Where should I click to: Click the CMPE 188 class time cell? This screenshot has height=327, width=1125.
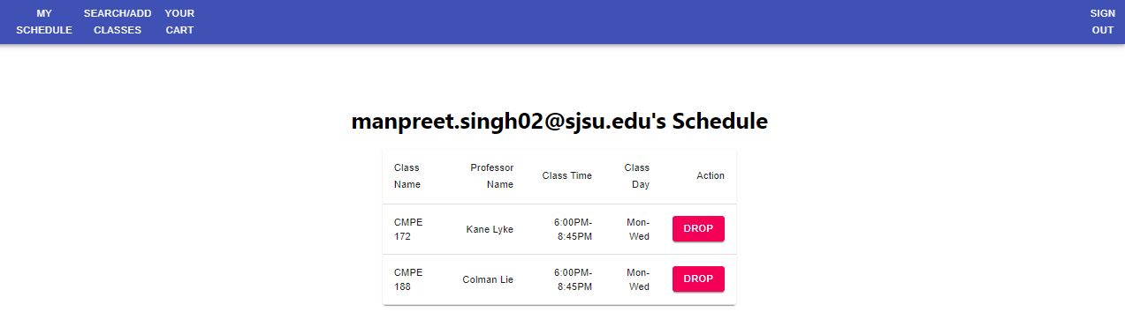[573, 279]
